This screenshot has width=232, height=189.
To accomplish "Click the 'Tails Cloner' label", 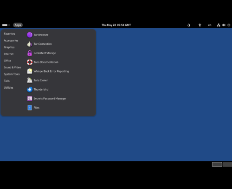I will pyautogui.click(x=41, y=80).
